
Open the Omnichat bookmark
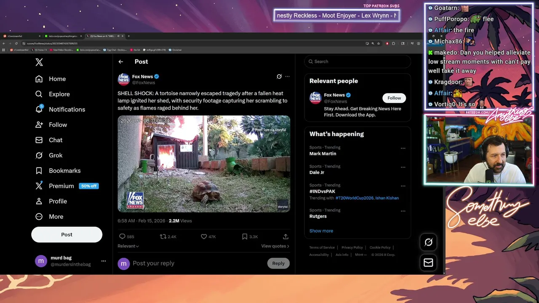tap(175, 50)
